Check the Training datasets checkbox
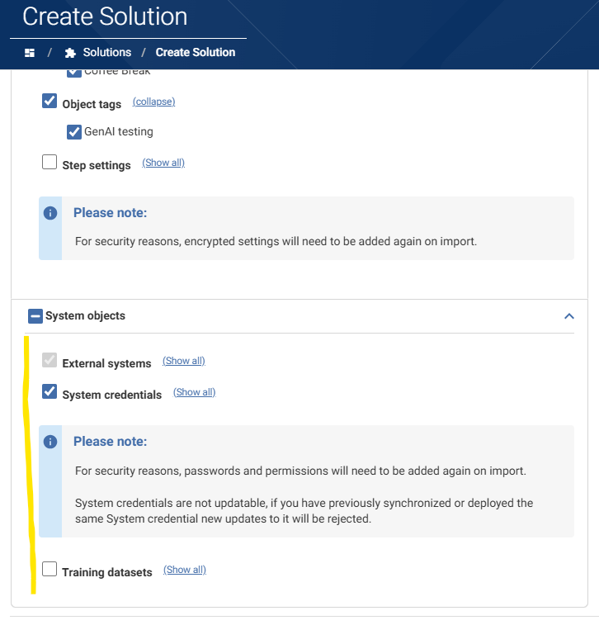The image size is (599, 625). pyautogui.click(x=50, y=569)
